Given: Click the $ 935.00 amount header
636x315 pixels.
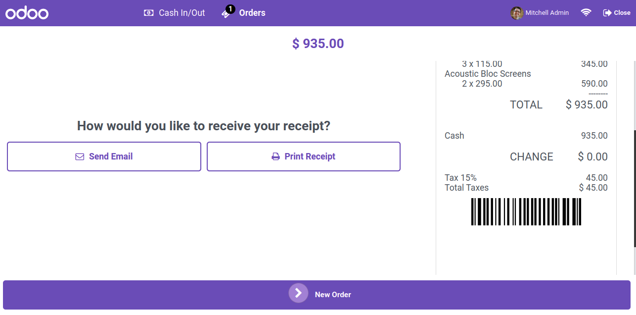Looking at the screenshot, I should [x=318, y=44].
